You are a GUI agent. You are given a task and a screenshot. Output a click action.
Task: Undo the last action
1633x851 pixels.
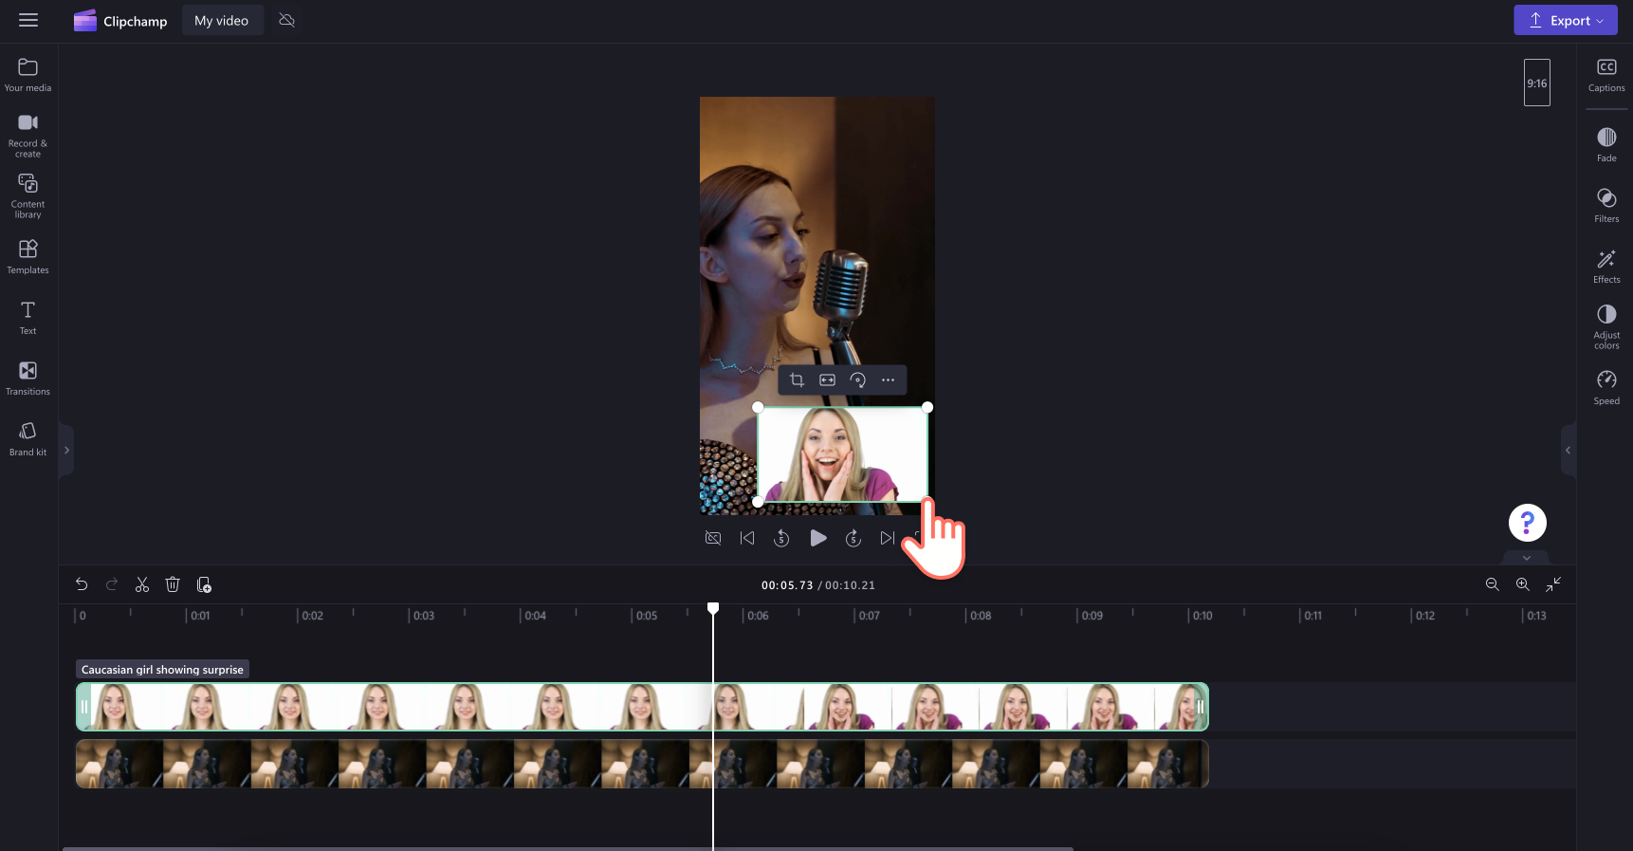[82, 584]
